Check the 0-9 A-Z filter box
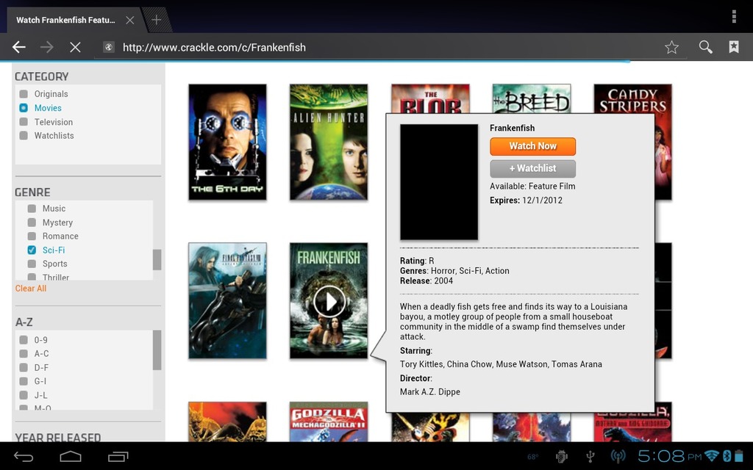Image resolution: width=753 pixels, height=470 pixels. click(23, 340)
